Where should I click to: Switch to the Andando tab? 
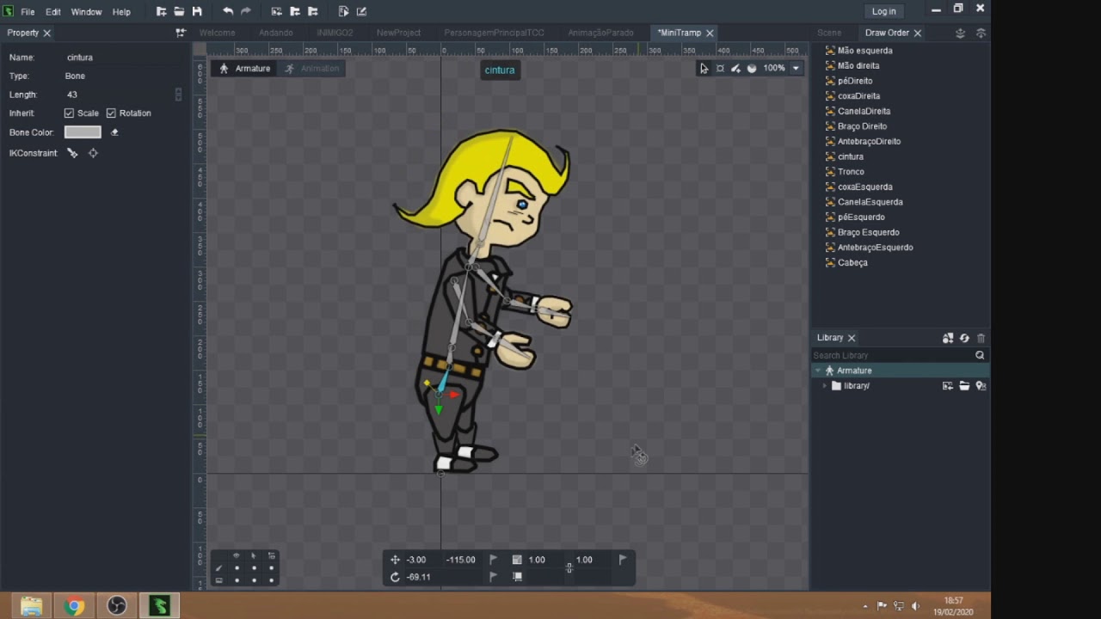(x=276, y=33)
